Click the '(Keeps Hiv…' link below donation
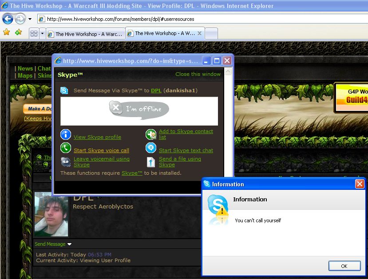Viewport: 368px width, 279px height. tap(38, 118)
